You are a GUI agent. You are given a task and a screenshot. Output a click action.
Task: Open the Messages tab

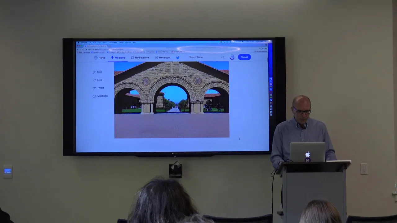(x=163, y=58)
